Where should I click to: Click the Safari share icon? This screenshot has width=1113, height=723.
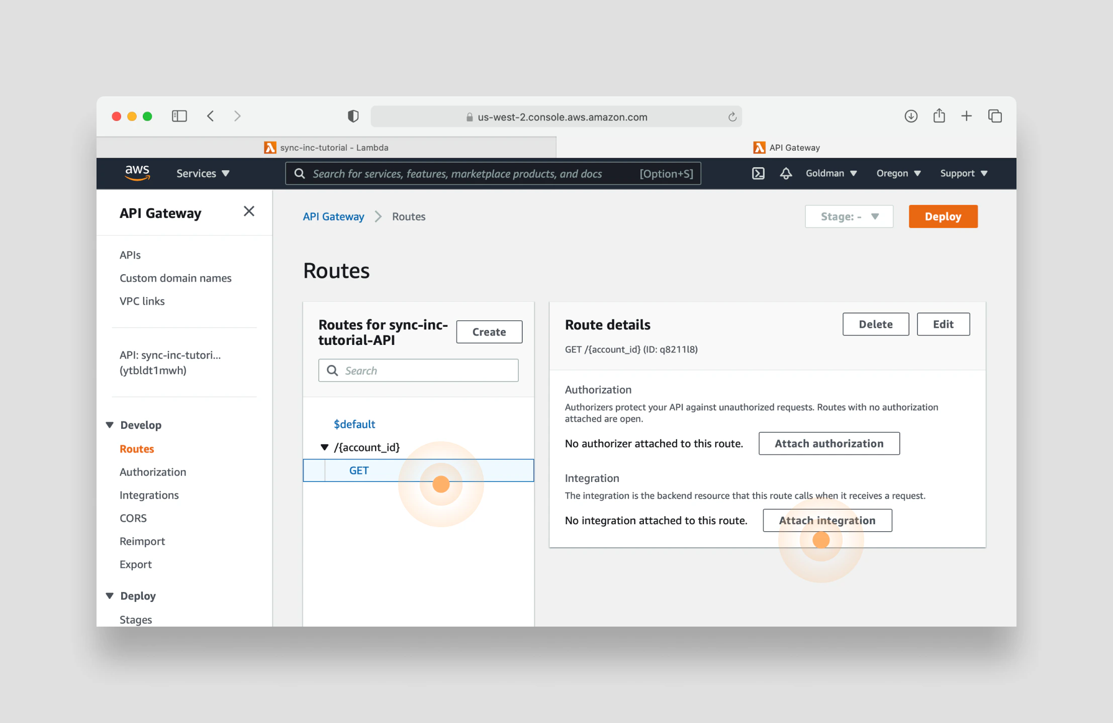(x=939, y=116)
